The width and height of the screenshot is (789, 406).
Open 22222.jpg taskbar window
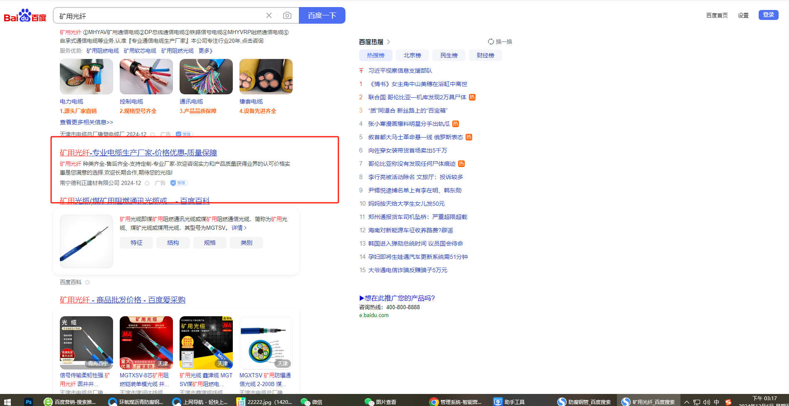[x=264, y=402]
